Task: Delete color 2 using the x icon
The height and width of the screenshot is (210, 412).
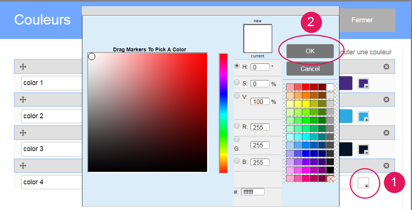Action: (386, 100)
